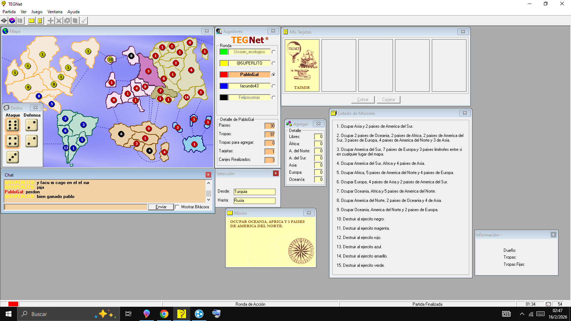Screen dimensions: 571x321
Task: Click the Cobrar button
Action: pos(363,100)
